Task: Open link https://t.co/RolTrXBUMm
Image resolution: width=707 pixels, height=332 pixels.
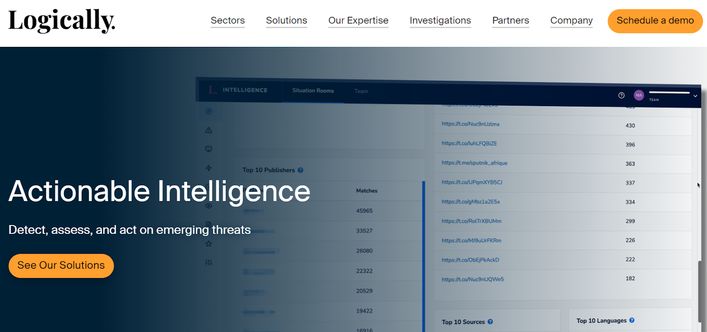Action: pyautogui.click(x=471, y=221)
